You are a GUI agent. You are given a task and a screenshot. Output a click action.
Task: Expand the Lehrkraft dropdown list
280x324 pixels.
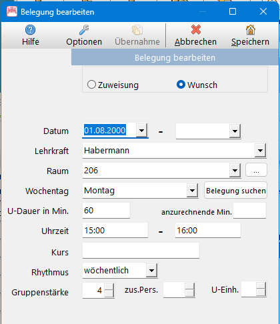(260, 151)
